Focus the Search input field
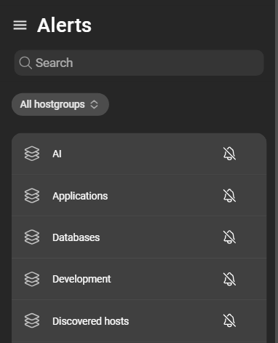This screenshot has width=278, height=343. click(x=139, y=63)
